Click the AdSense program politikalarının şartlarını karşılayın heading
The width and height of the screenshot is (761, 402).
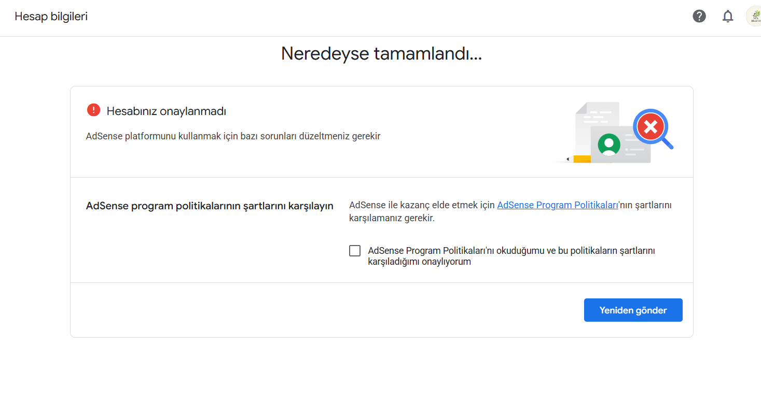(210, 206)
